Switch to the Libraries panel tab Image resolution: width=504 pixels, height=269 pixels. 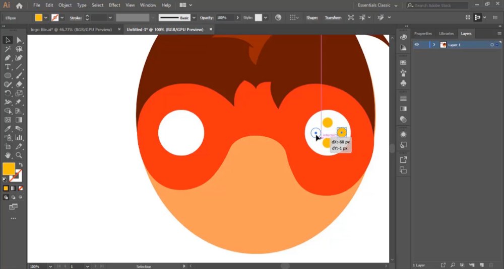(446, 34)
